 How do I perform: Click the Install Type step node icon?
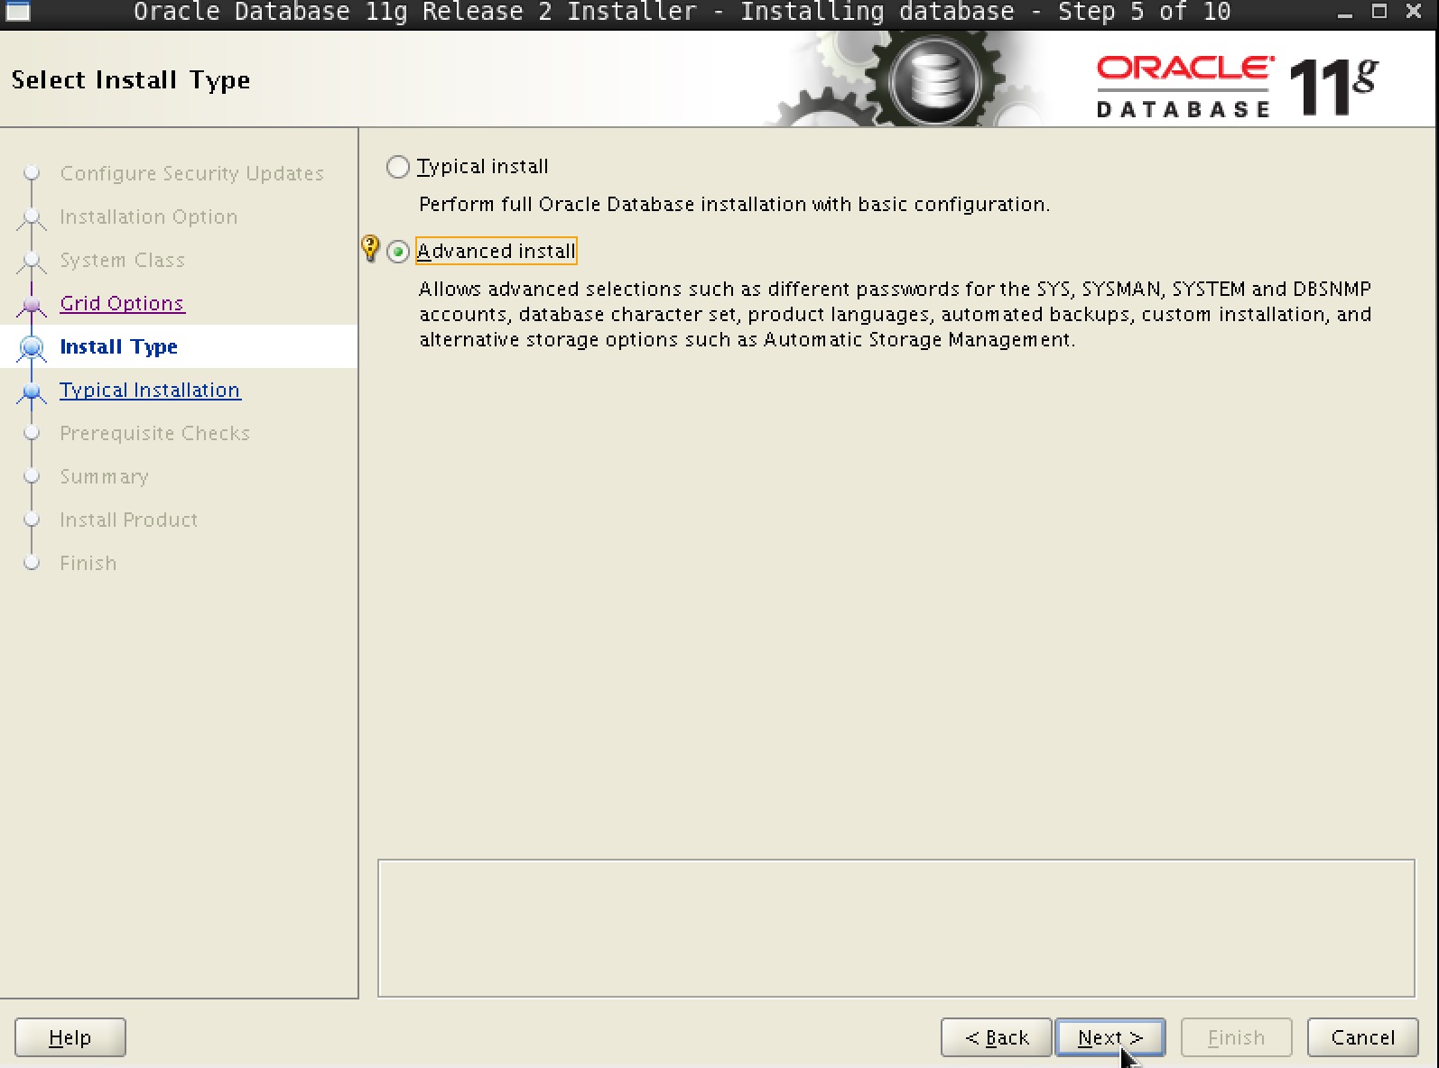pos(32,347)
